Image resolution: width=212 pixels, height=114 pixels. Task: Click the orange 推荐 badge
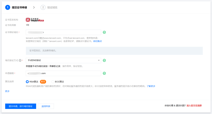[x=43, y=82]
